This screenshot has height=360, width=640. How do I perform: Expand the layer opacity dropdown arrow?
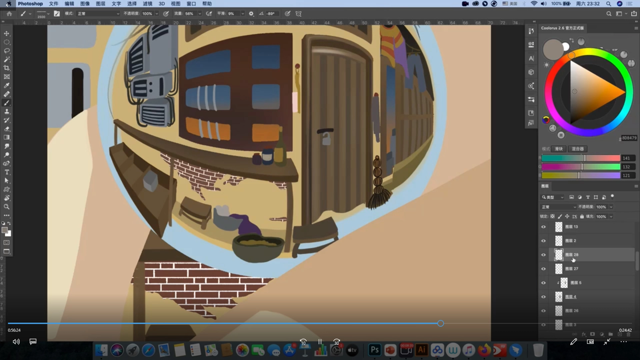611,207
